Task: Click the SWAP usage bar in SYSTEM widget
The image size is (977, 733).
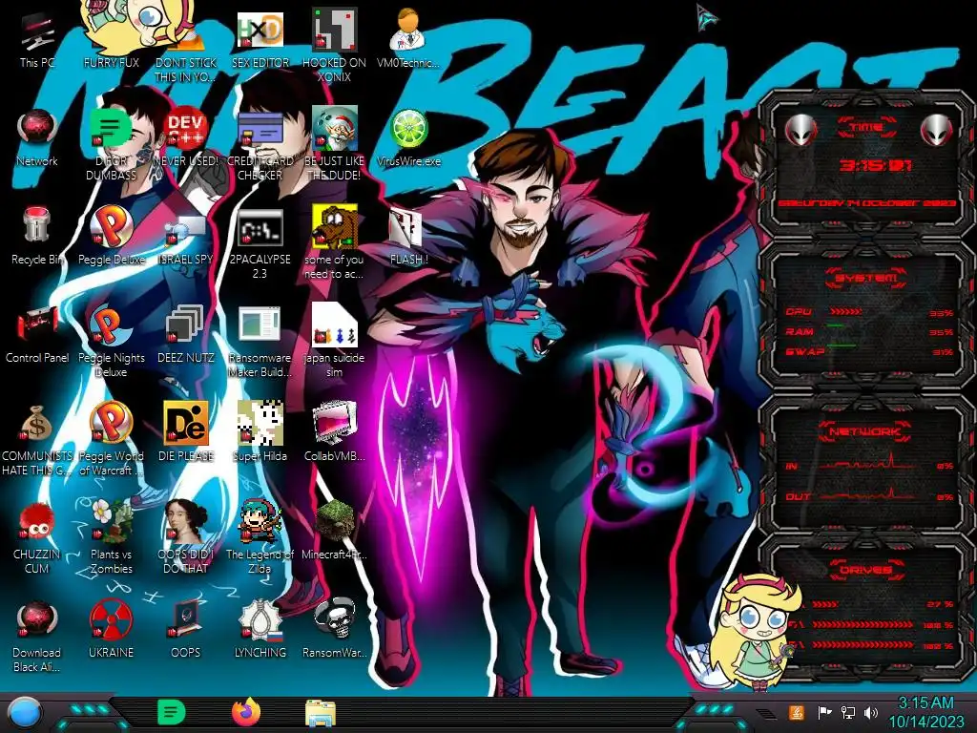Action: 842,346
